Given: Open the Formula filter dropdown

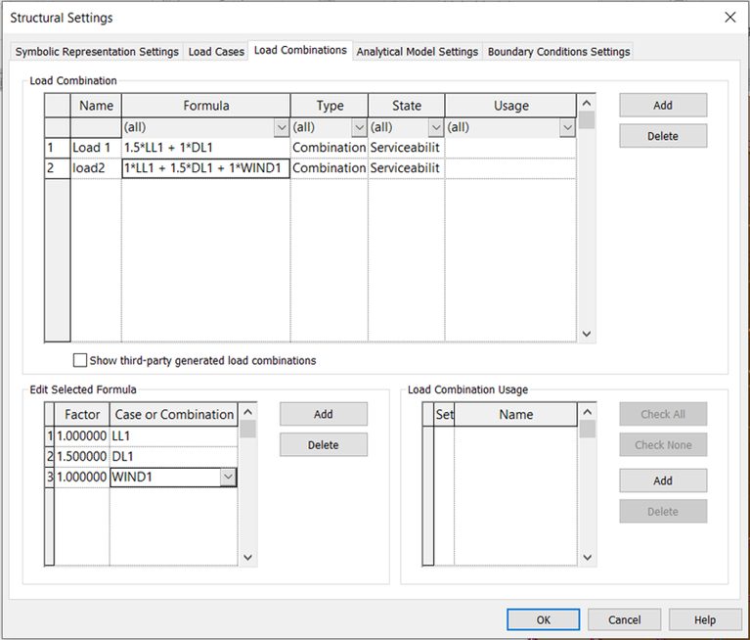Looking at the screenshot, I should [282, 128].
